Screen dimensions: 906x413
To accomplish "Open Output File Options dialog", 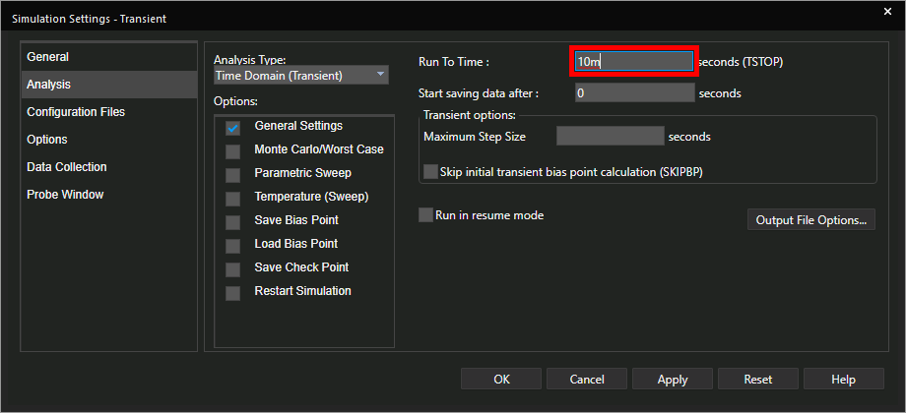I will (811, 219).
